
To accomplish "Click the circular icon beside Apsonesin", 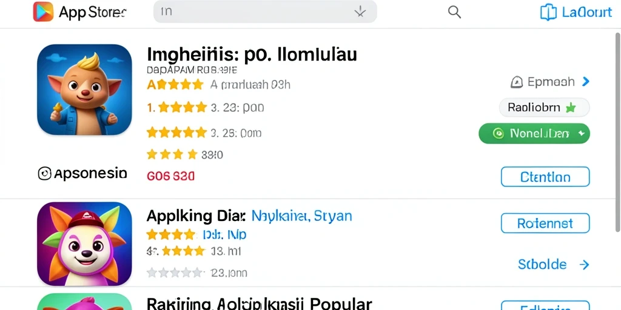I will click(x=44, y=174).
